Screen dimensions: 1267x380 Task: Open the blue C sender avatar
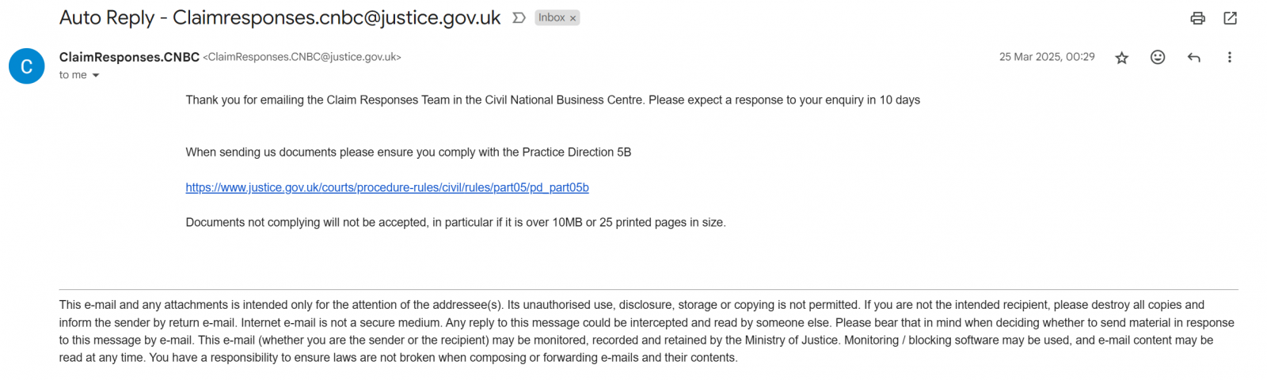coord(26,66)
